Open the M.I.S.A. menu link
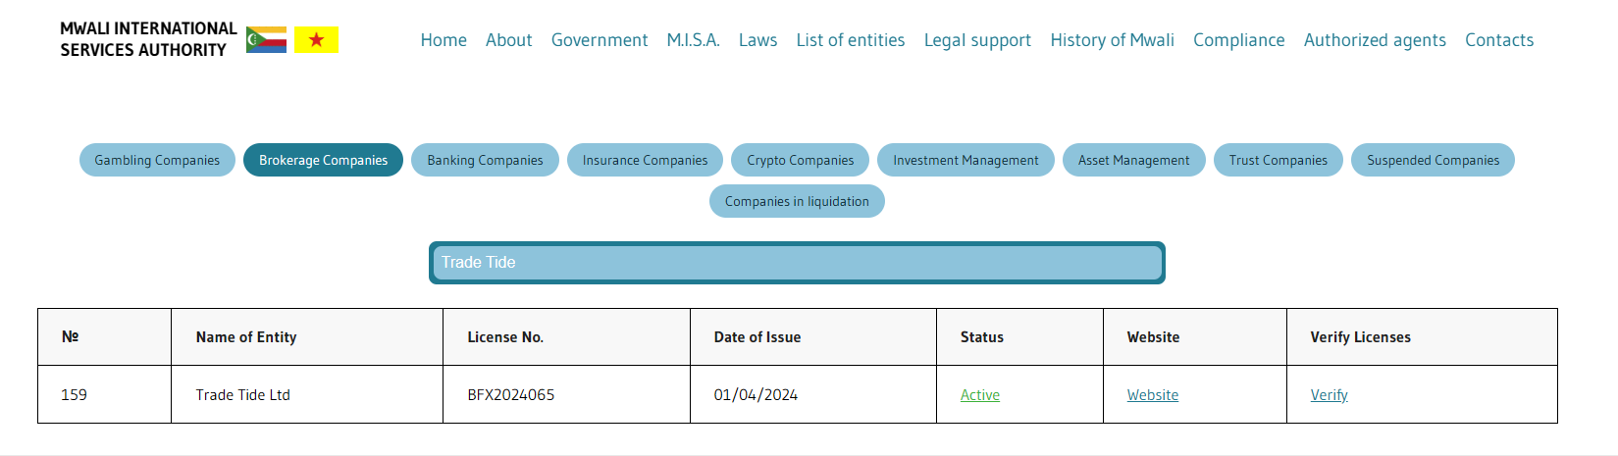Screen dimensions: 1618x456 693,40
